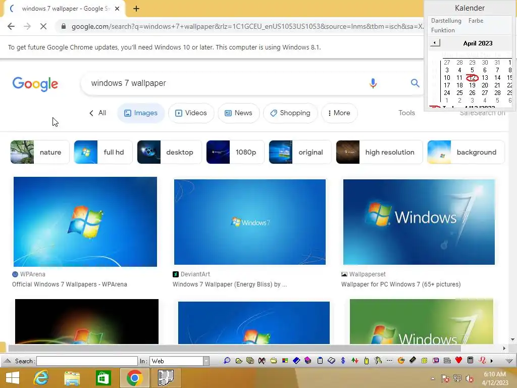The image size is (517, 388).
Task: Filter images by background chip
Action: (x=466, y=152)
